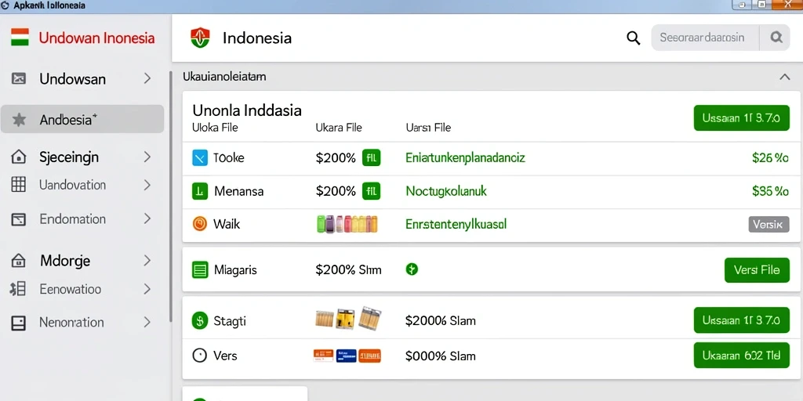Click Ussaan button in Stagti row
Screen dimensions: 803x401
pos(741,320)
